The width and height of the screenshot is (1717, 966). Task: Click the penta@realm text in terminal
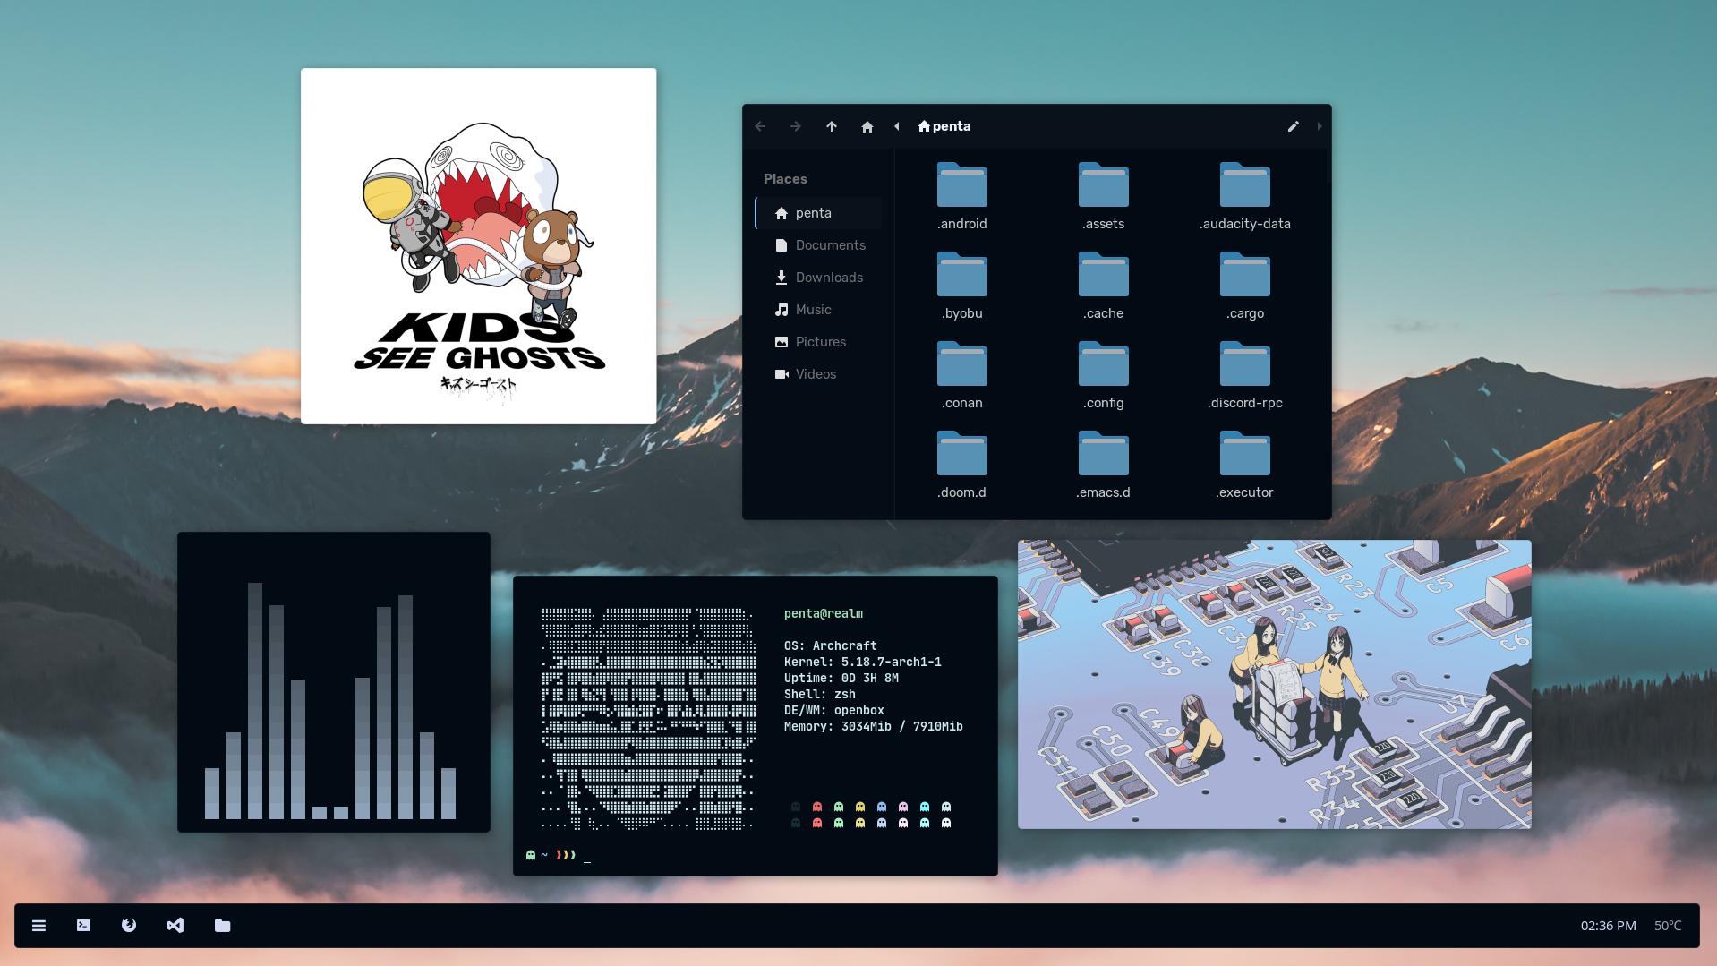click(x=824, y=613)
